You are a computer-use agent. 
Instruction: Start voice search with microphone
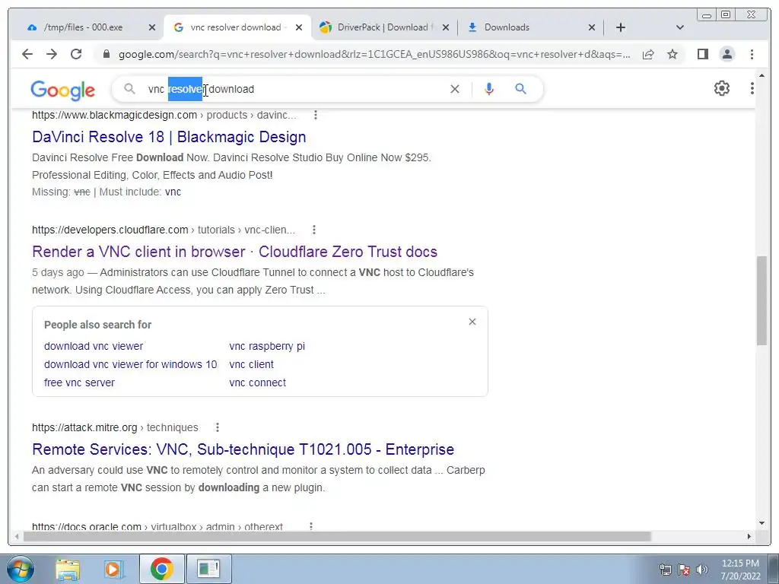tap(489, 89)
